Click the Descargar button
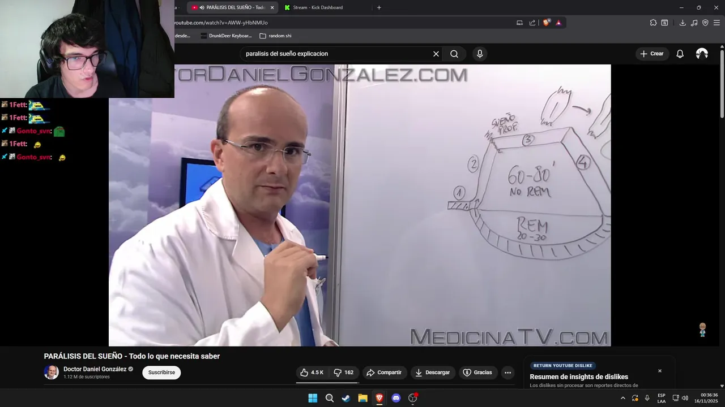 tap(433, 373)
